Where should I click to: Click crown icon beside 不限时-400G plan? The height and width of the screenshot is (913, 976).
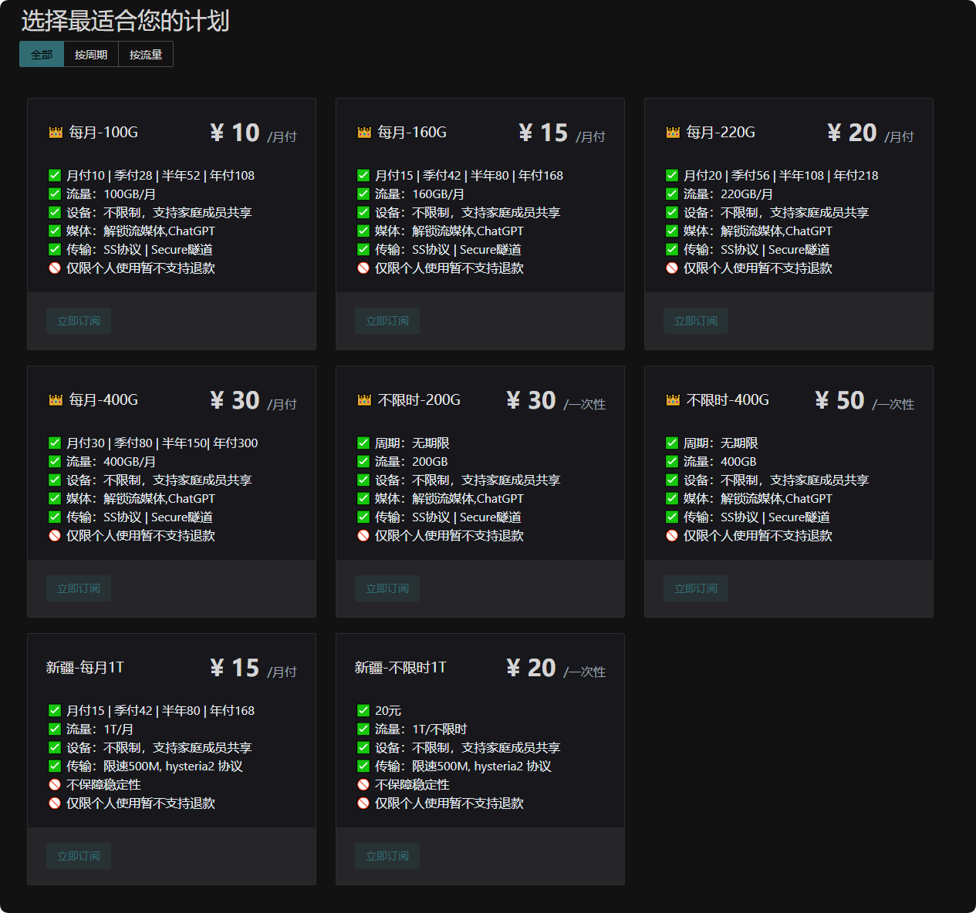[673, 400]
